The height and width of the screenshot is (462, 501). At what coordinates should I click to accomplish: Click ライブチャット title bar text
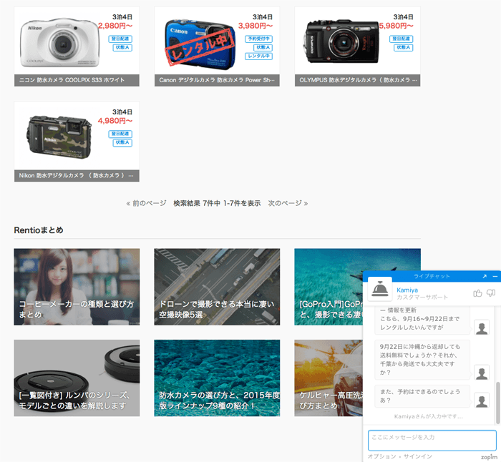[432, 276]
